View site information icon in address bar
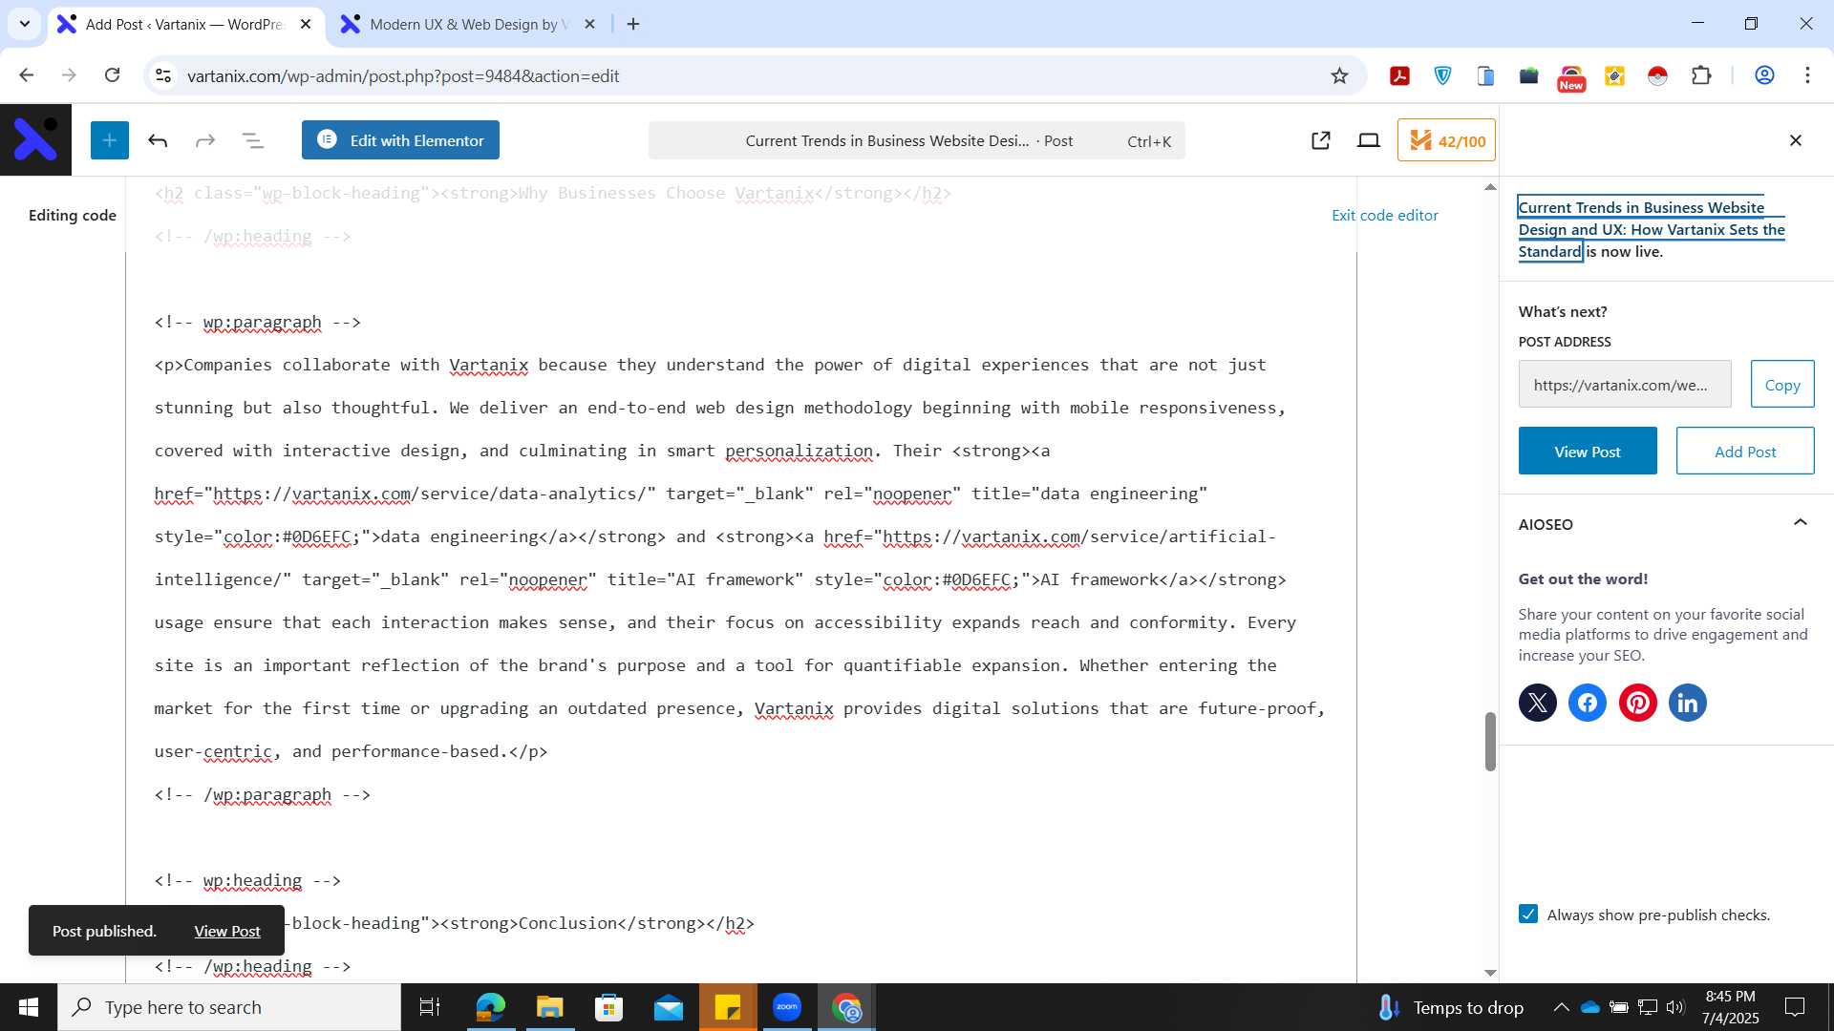This screenshot has height=1031, width=1834. [x=163, y=75]
